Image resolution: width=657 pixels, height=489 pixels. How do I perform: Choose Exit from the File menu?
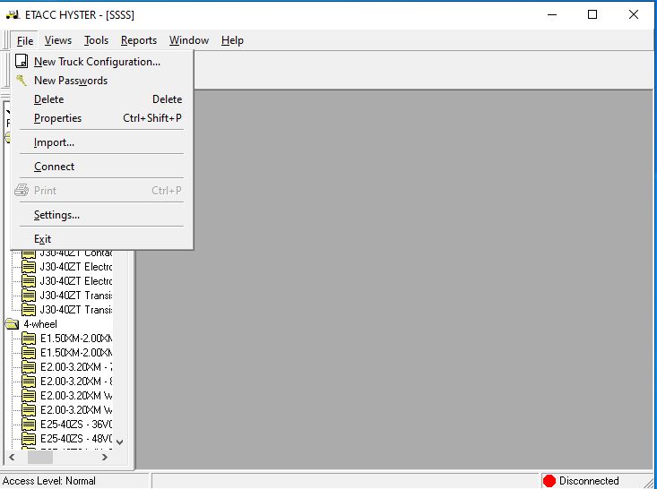pyautogui.click(x=101, y=239)
